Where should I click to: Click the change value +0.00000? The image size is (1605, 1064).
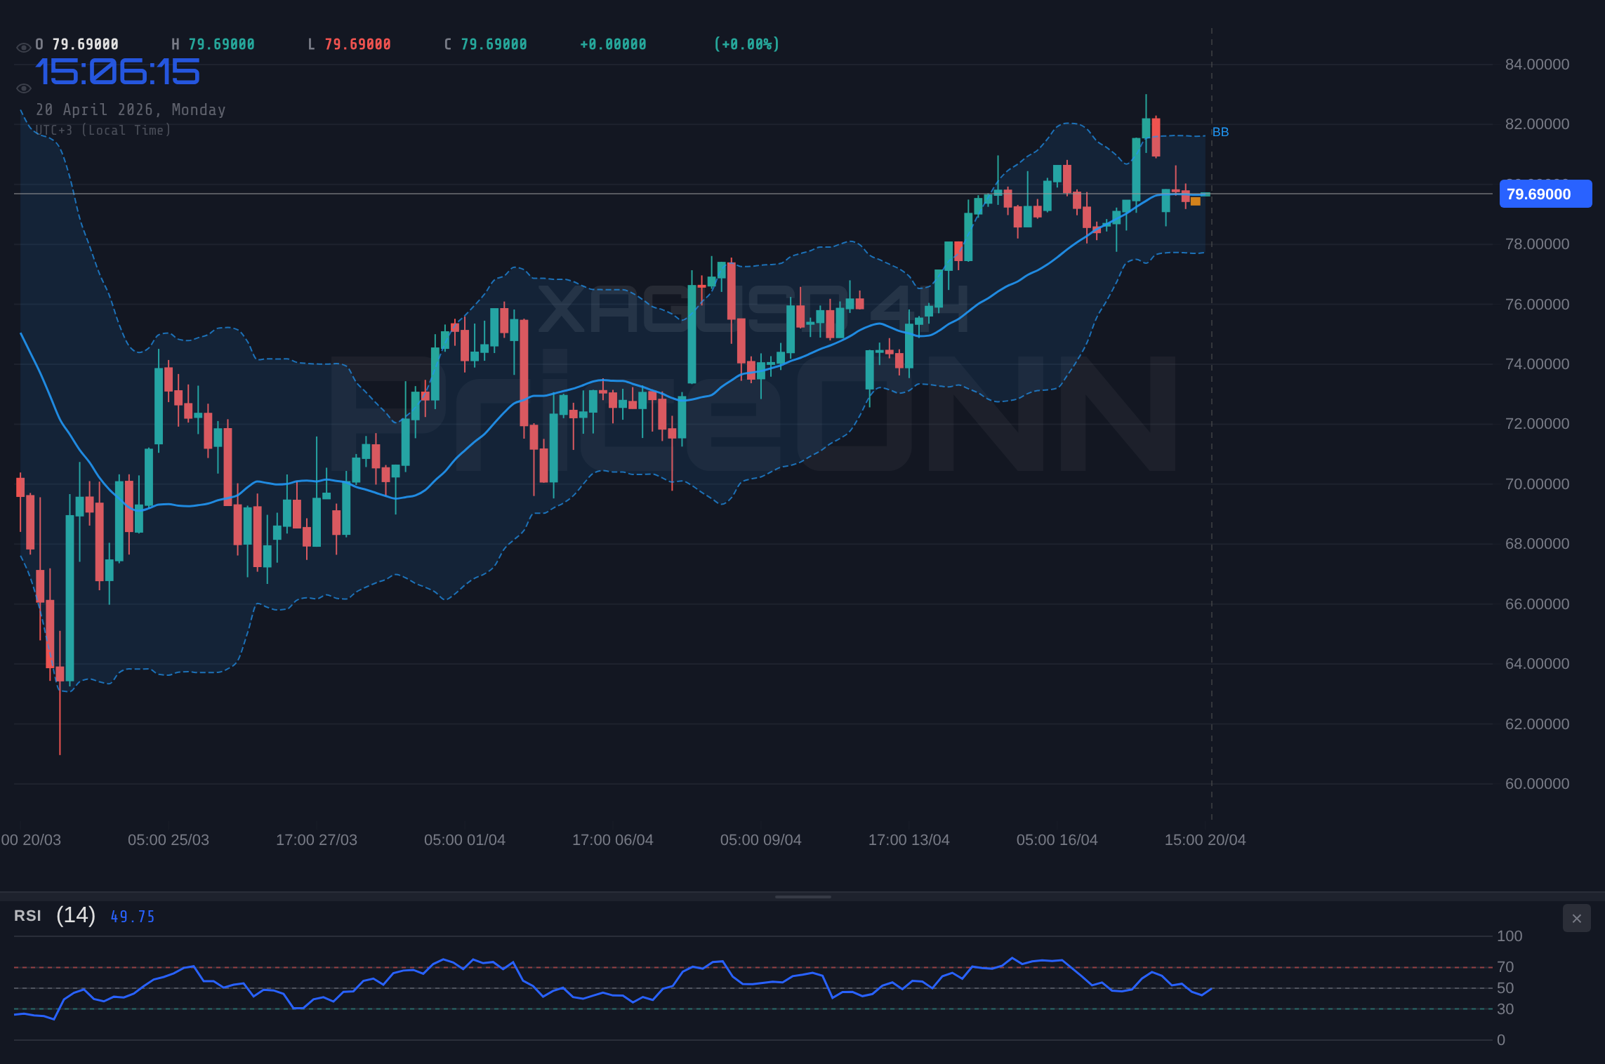[613, 44]
